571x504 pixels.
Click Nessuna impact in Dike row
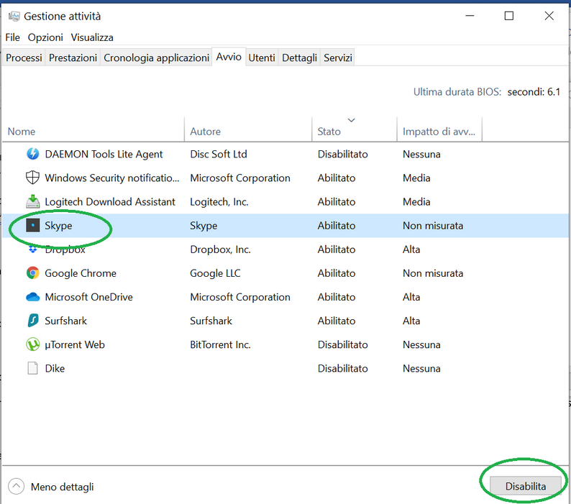pos(421,369)
